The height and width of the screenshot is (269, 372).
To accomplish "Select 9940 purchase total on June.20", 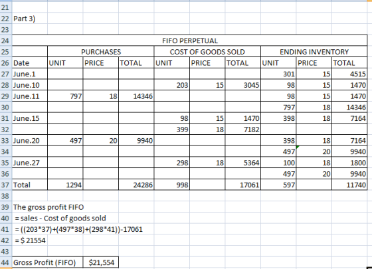I will (x=136, y=140).
